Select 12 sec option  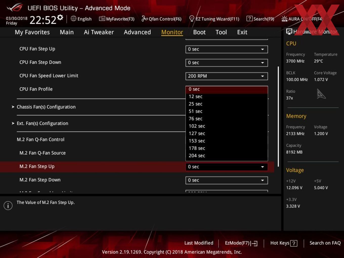(227, 97)
